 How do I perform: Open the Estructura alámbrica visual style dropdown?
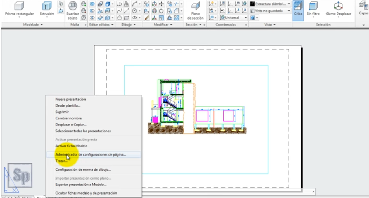270,4
